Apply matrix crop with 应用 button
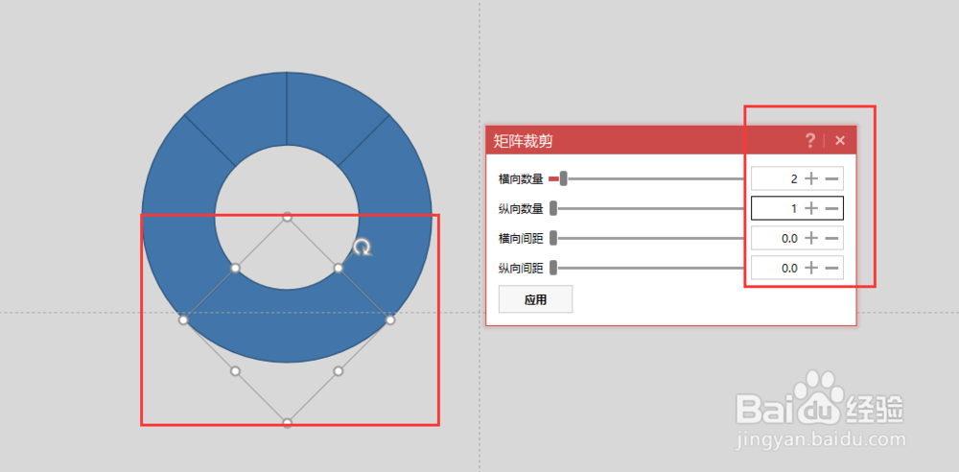 (536, 299)
